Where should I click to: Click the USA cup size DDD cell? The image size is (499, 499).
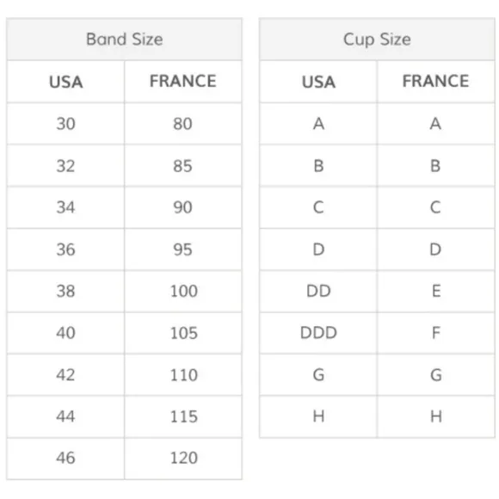pos(318,333)
